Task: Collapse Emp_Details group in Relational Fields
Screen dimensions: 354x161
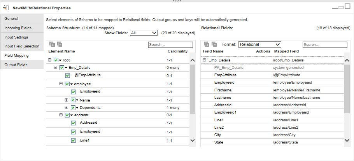Action: tap(205, 60)
